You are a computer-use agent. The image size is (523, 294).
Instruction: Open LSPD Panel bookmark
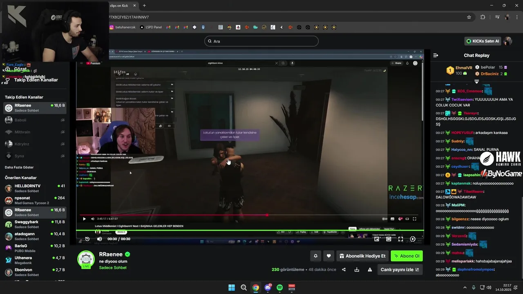coord(151,27)
